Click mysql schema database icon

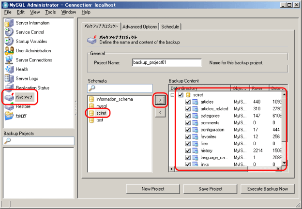pos(91,106)
